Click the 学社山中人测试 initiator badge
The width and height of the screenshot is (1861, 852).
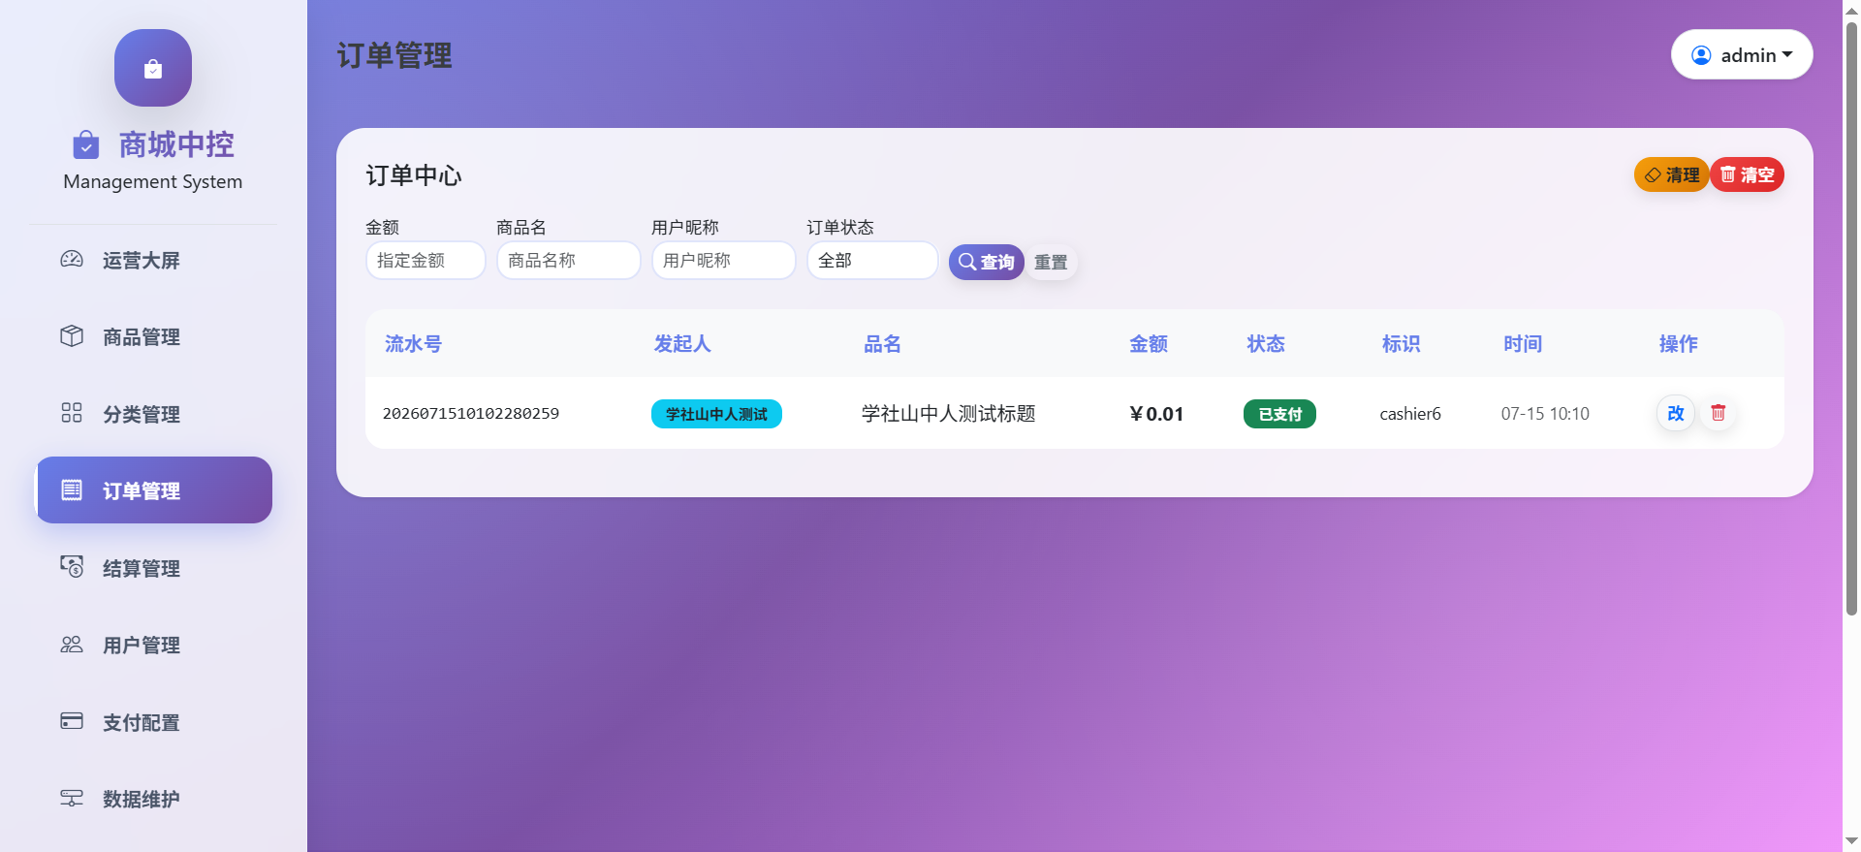[716, 414]
